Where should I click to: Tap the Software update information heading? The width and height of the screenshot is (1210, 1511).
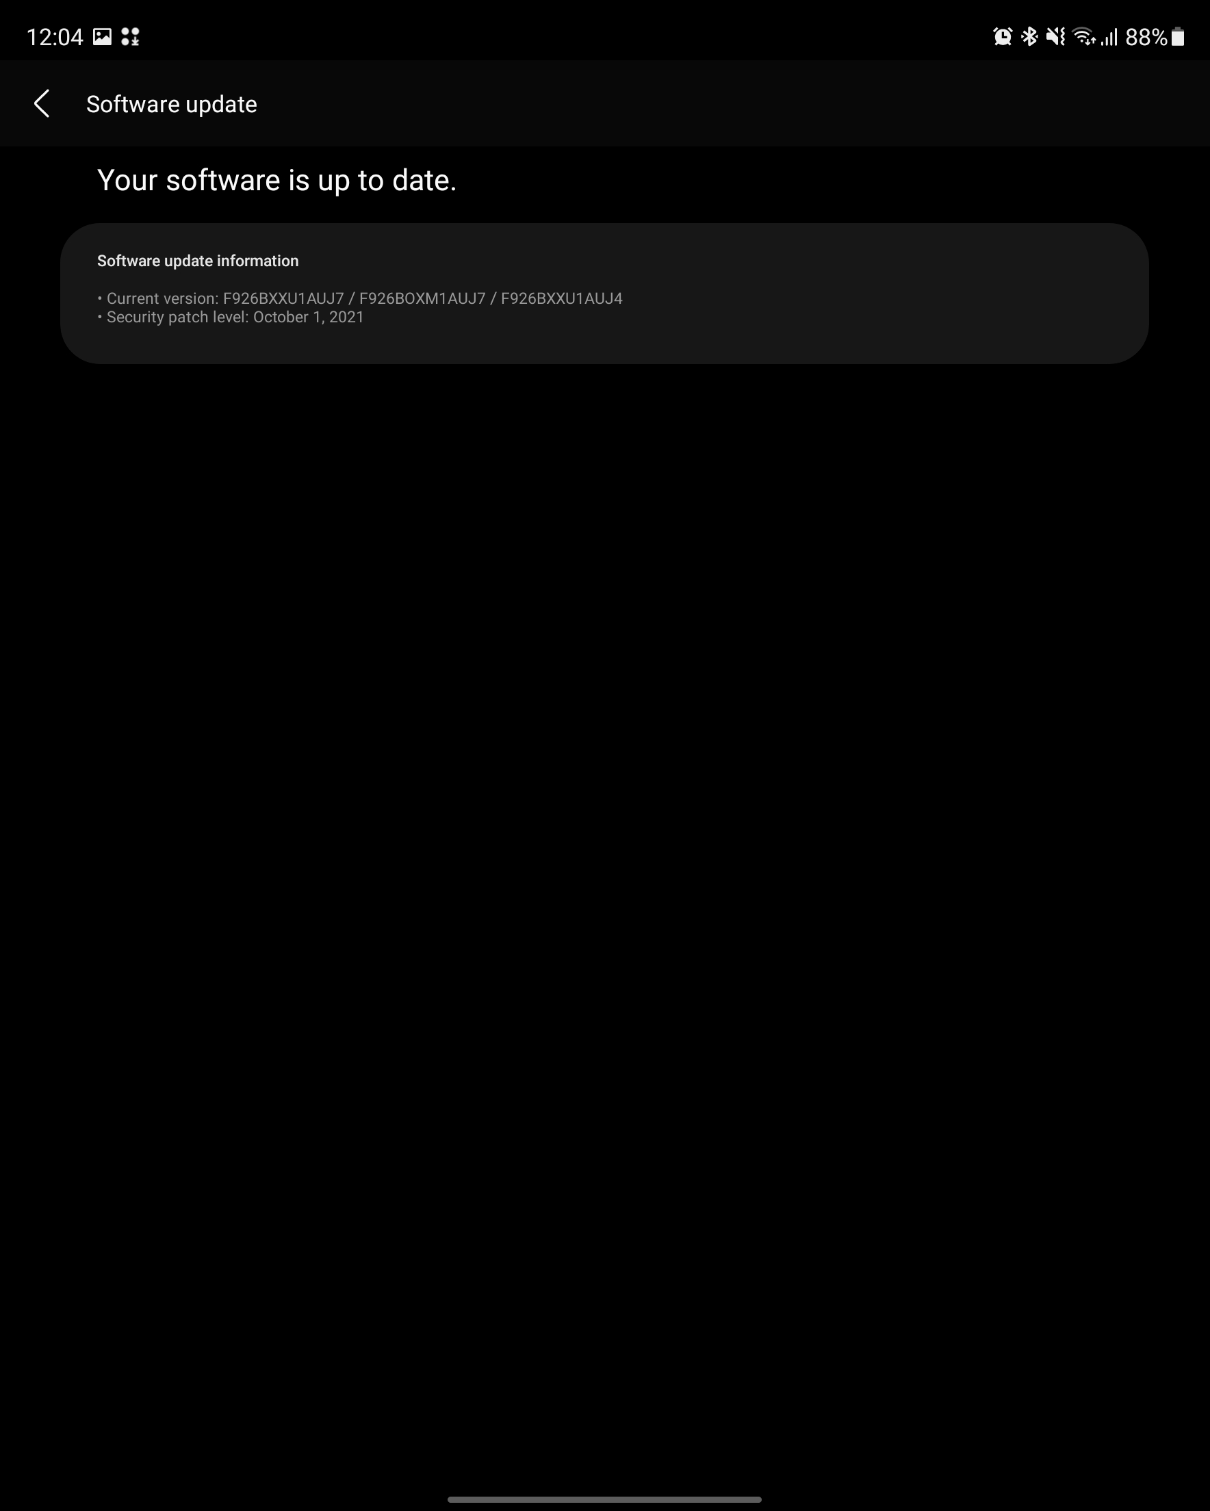[198, 261]
